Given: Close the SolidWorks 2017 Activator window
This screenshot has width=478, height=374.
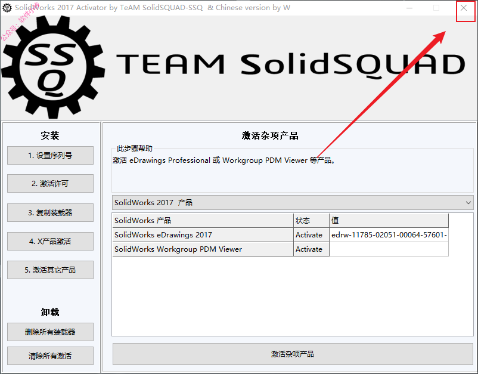Looking at the screenshot, I should 464,8.
